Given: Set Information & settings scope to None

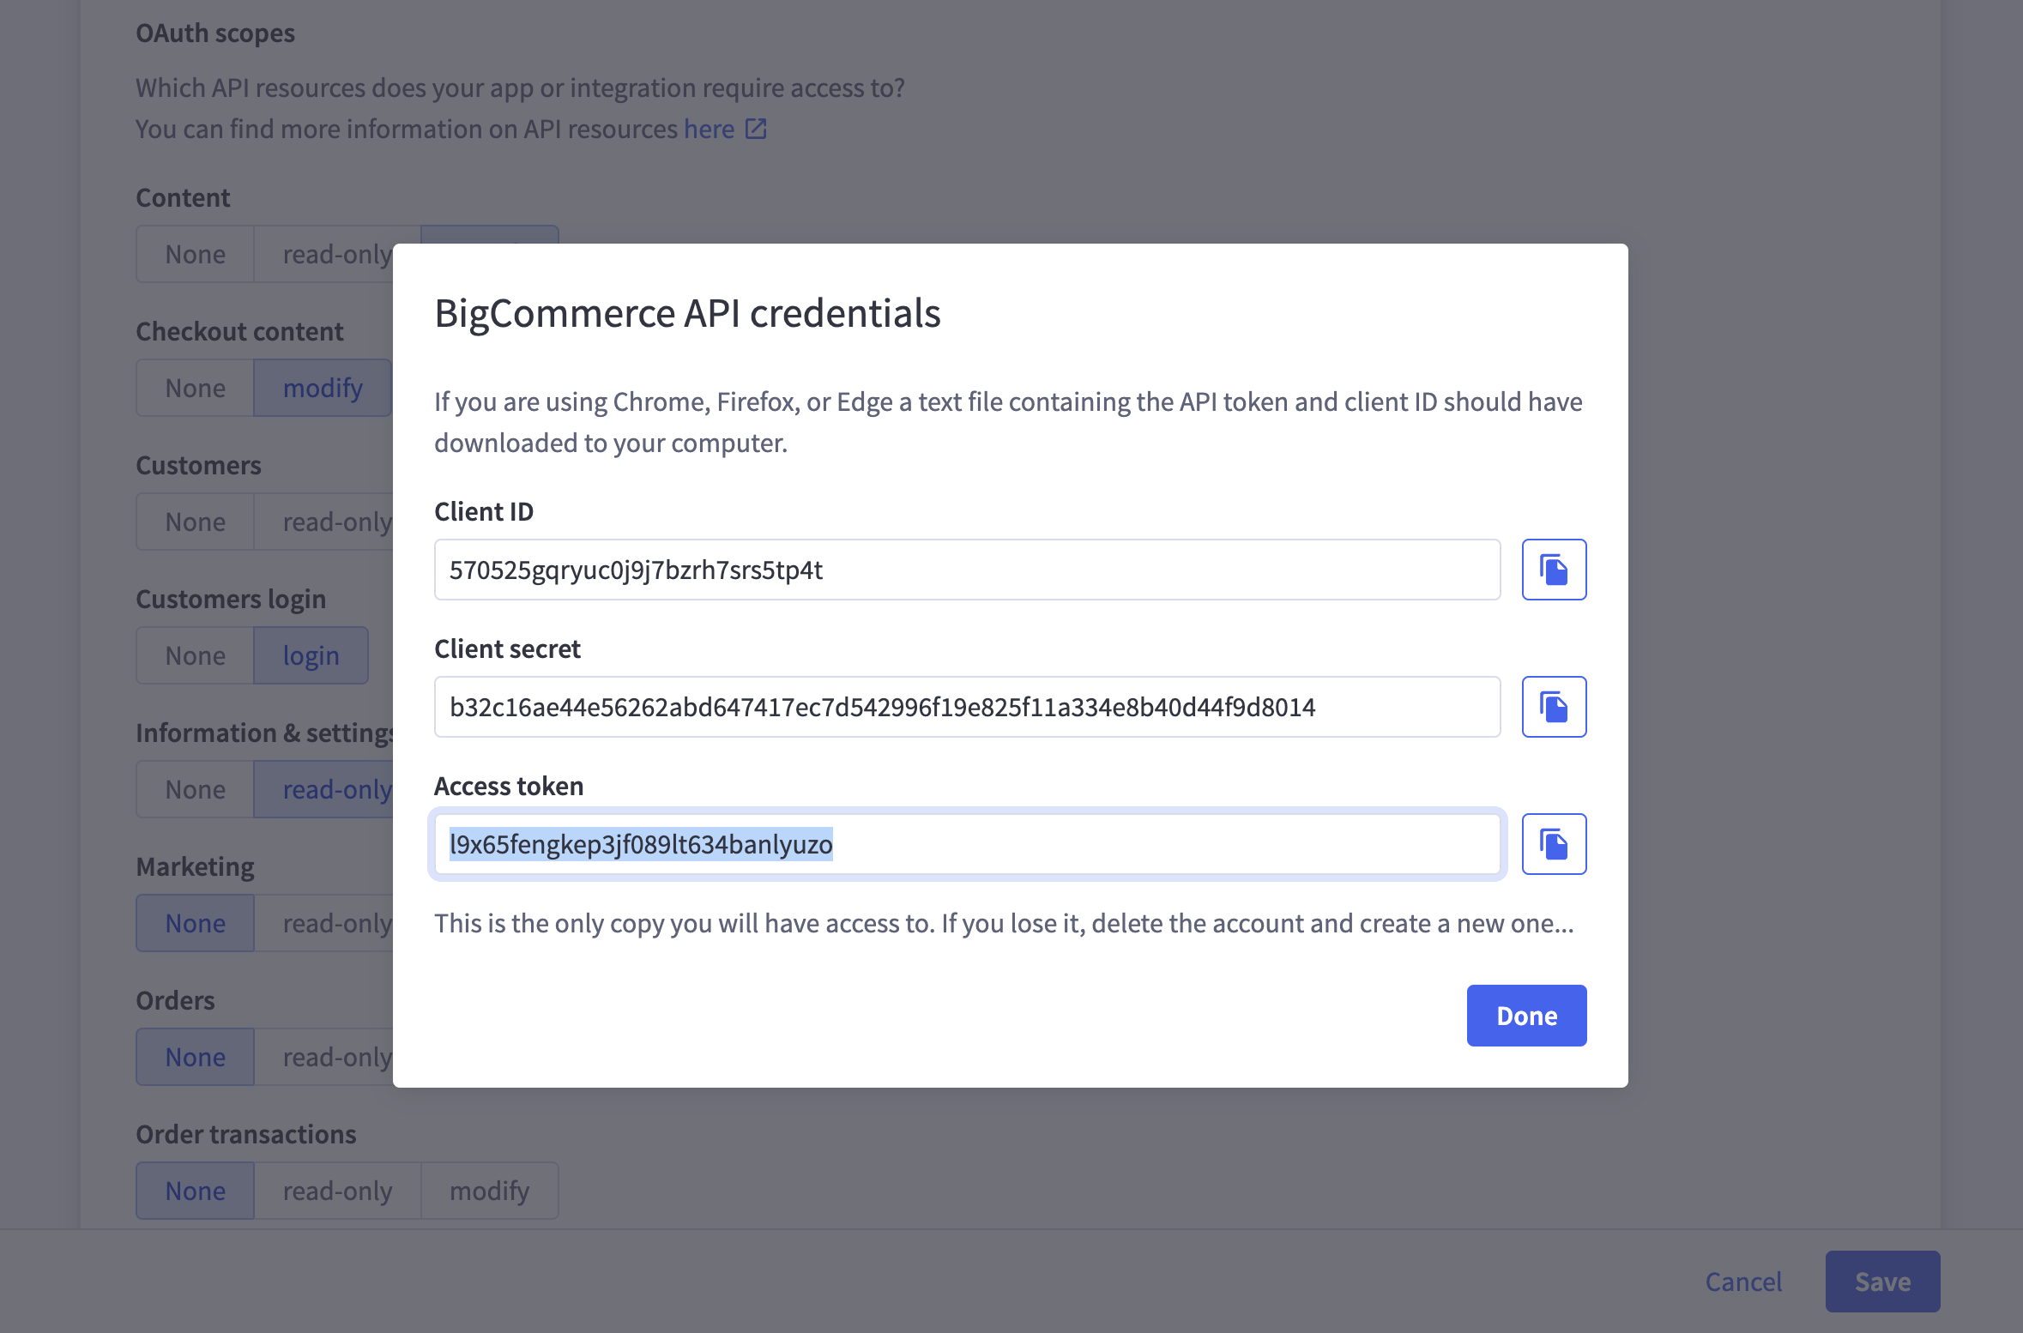Looking at the screenshot, I should pos(196,789).
